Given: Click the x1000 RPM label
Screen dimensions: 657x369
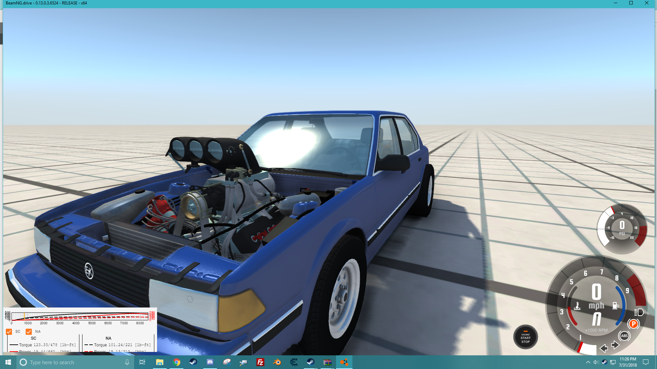Looking at the screenshot, I should (x=596, y=330).
